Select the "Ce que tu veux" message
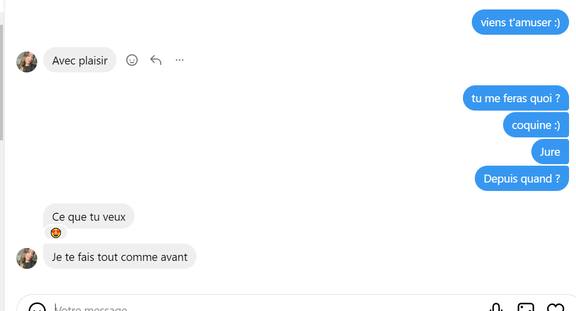 89,216
